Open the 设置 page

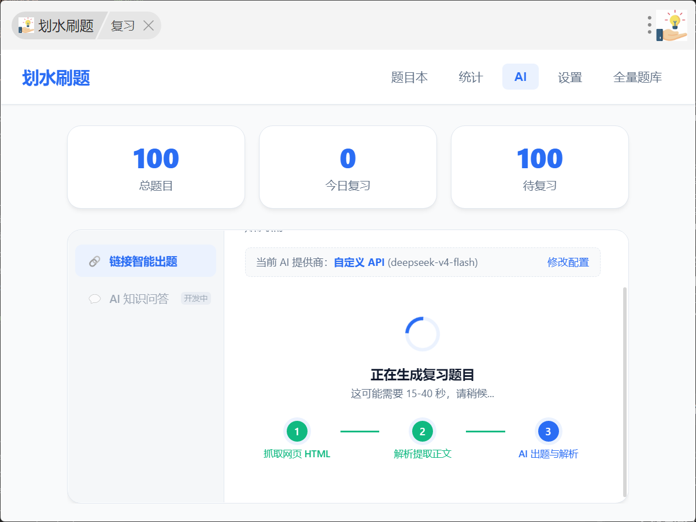point(570,77)
